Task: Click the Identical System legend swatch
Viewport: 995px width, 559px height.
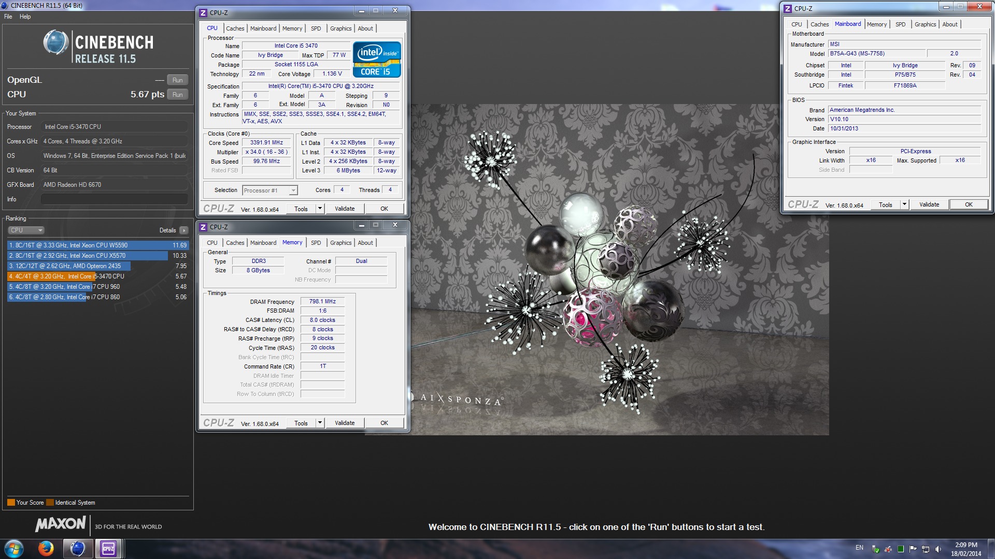Action: click(50, 503)
